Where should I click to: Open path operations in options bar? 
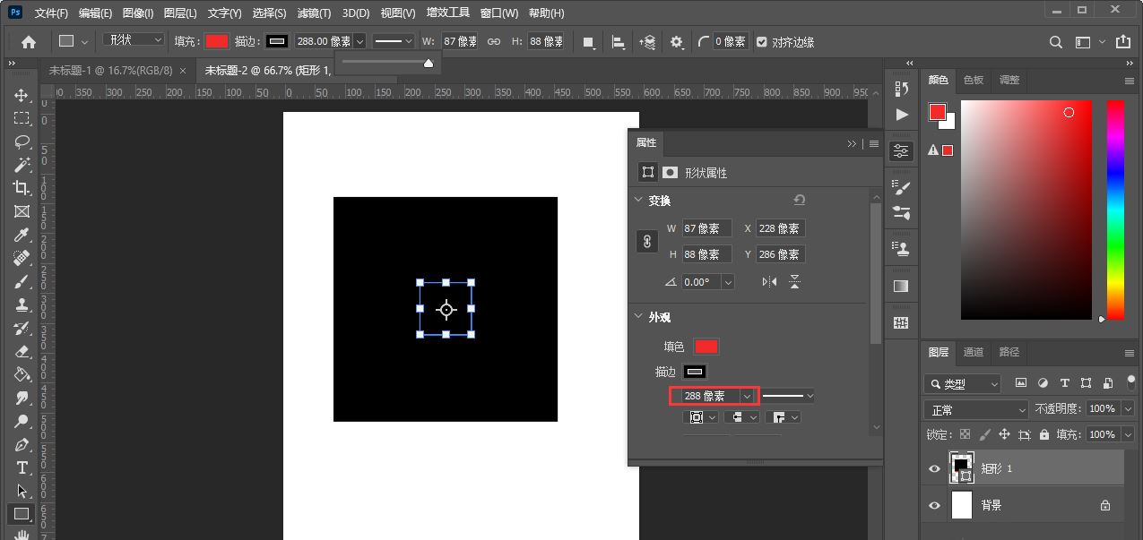tap(589, 42)
